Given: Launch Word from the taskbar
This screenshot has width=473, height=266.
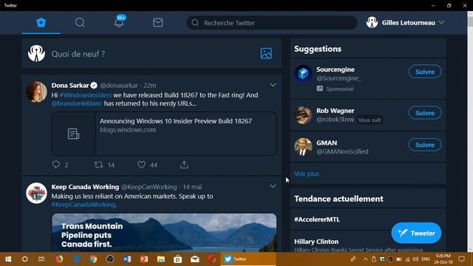Looking at the screenshot, I should (127, 259).
